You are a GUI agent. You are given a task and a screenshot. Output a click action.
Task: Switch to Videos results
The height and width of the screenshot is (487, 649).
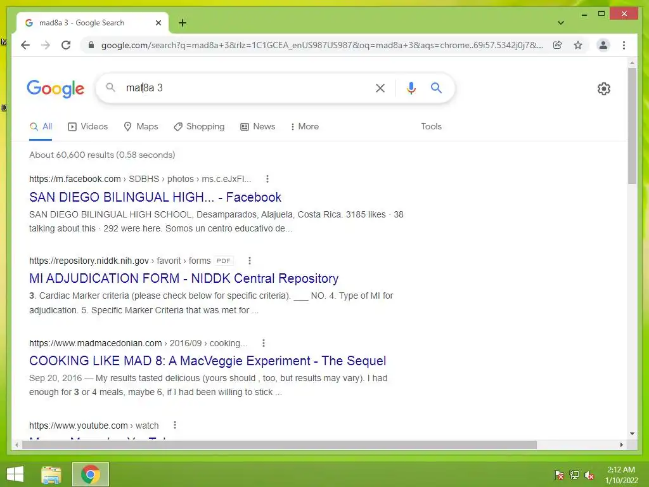87,126
